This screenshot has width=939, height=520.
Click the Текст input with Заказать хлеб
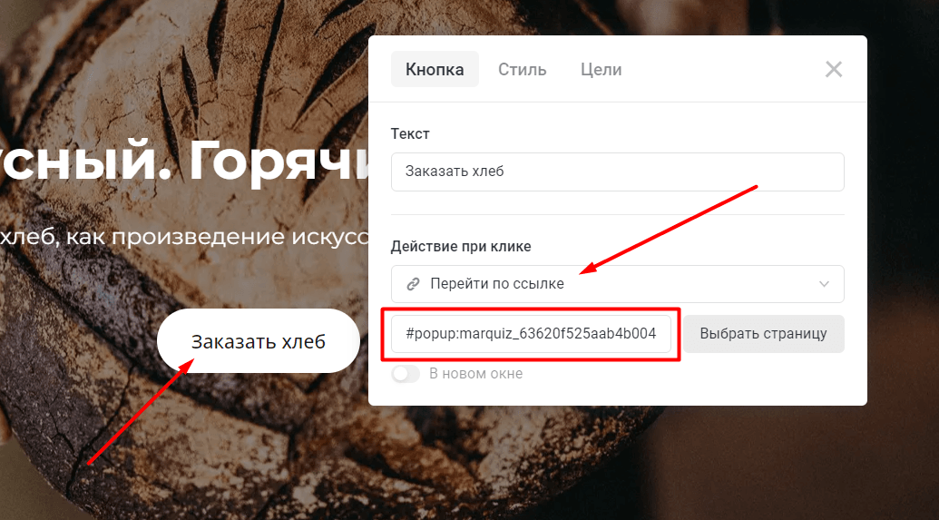point(618,172)
